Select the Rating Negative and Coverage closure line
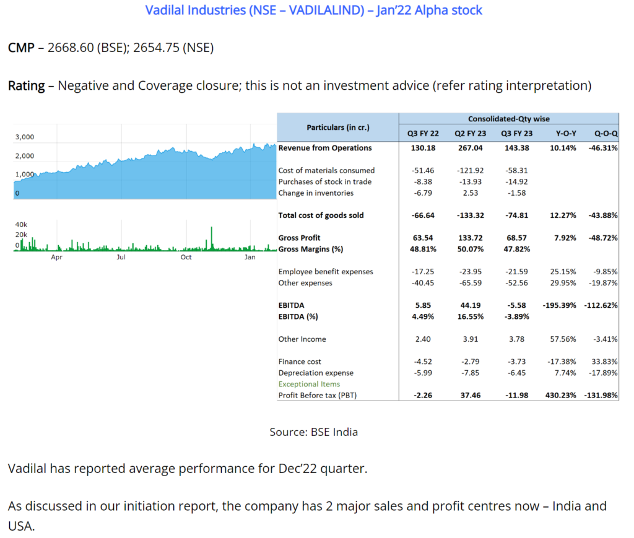The height and width of the screenshot is (538, 634). [x=300, y=85]
